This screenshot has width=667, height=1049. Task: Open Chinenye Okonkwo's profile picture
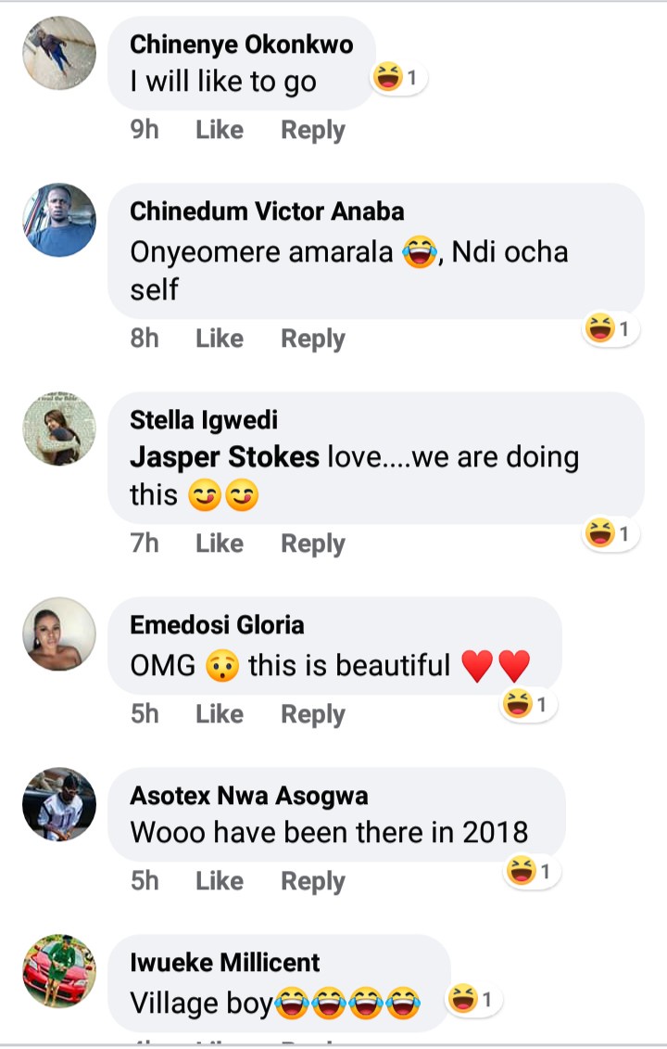59,53
